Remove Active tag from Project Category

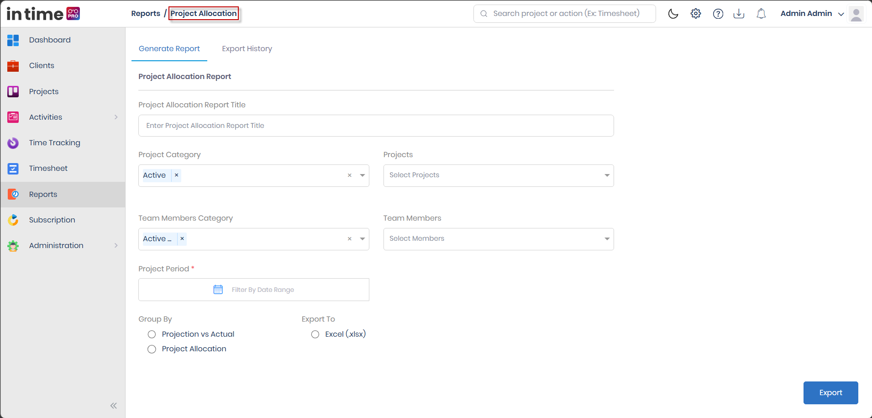pyautogui.click(x=176, y=175)
